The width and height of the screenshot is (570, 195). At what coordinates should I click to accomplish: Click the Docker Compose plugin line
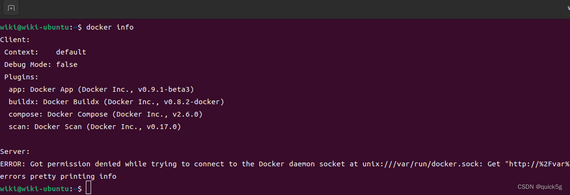(x=105, y=114)
